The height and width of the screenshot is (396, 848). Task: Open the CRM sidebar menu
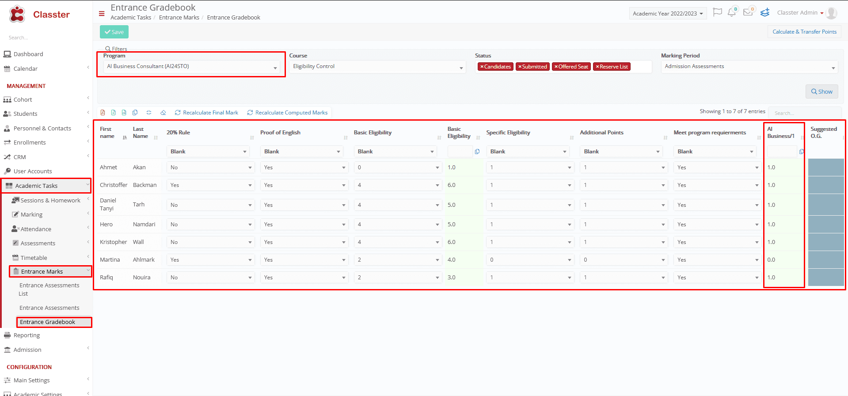46,157
